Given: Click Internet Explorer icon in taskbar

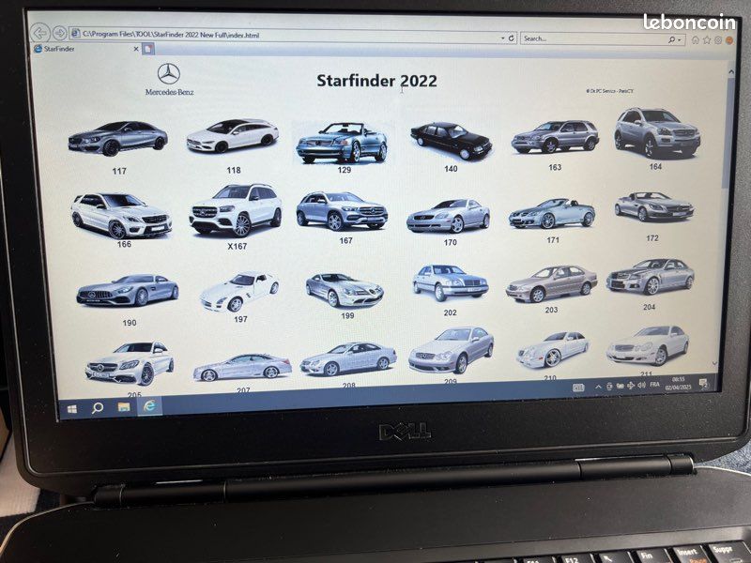Looking at the screenshot, I should [x=149, y=406].
